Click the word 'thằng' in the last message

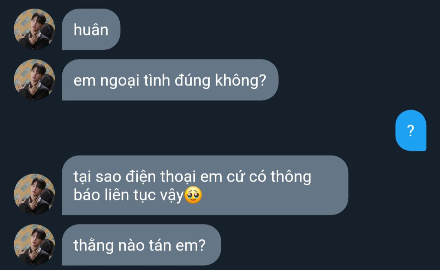coord(94,246)
